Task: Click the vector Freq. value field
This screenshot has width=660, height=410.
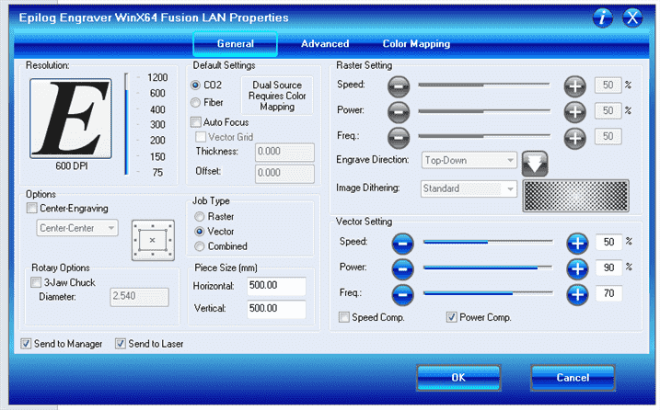Action: point(608,293)
